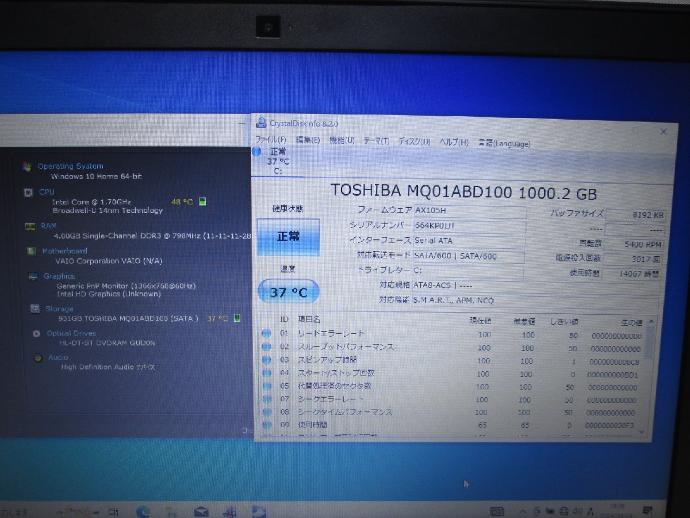Screen dimensions: 690x518
Task: Open the ファイル(F) menu in CrystalDiskInfo
Action: pos(270,140)
